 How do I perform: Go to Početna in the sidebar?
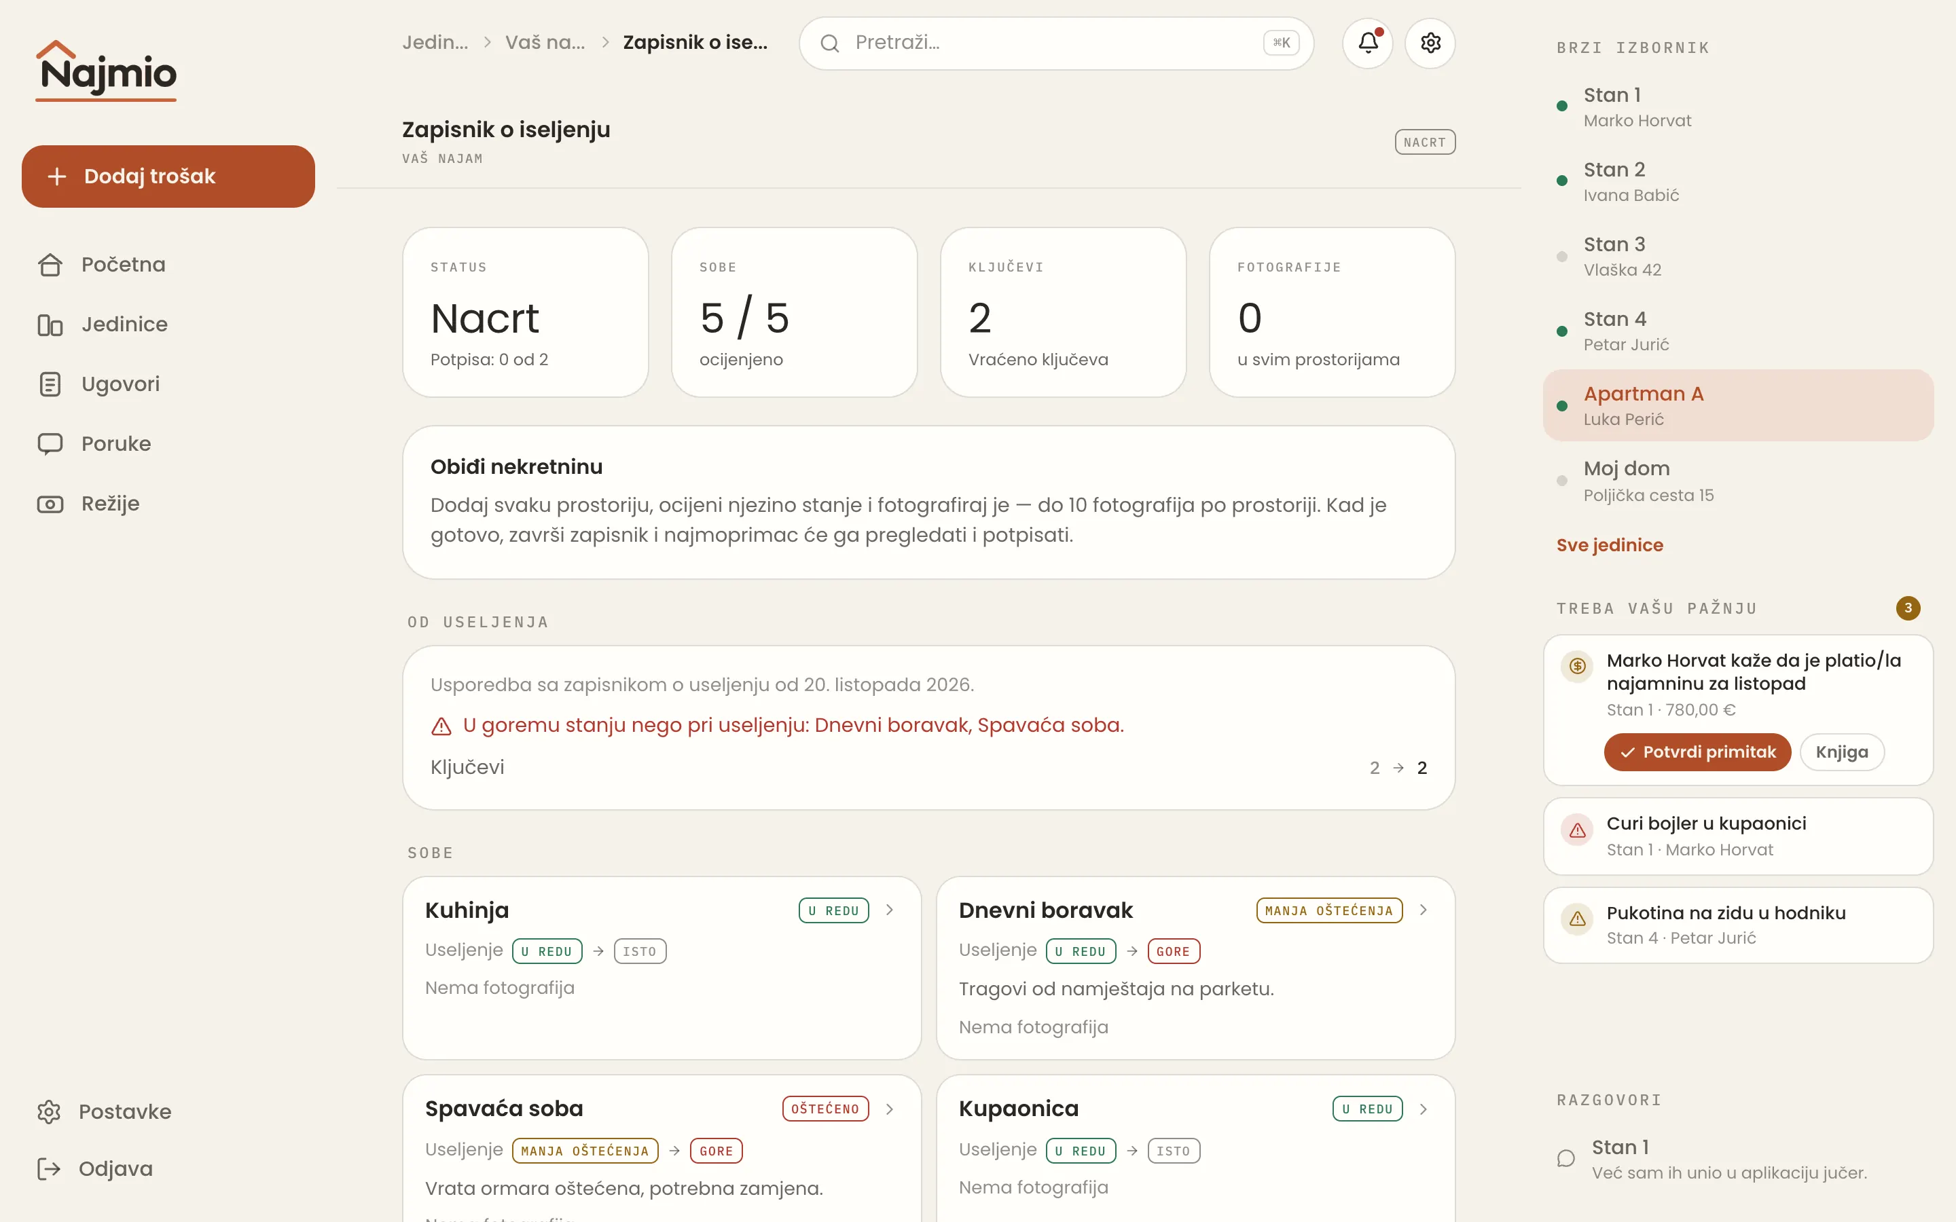pyautogui.click(x=168, y=264)
